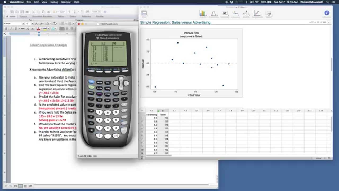Click the number 7 key on calculator
339x191 pixels.
tap(99, 112)
